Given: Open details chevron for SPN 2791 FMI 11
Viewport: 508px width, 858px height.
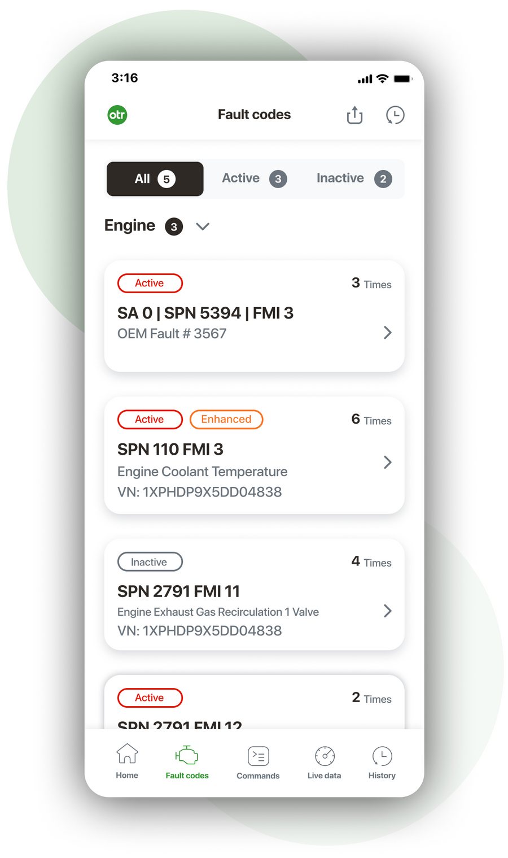Looking at the screenshot, I should [x=388, y=611].
